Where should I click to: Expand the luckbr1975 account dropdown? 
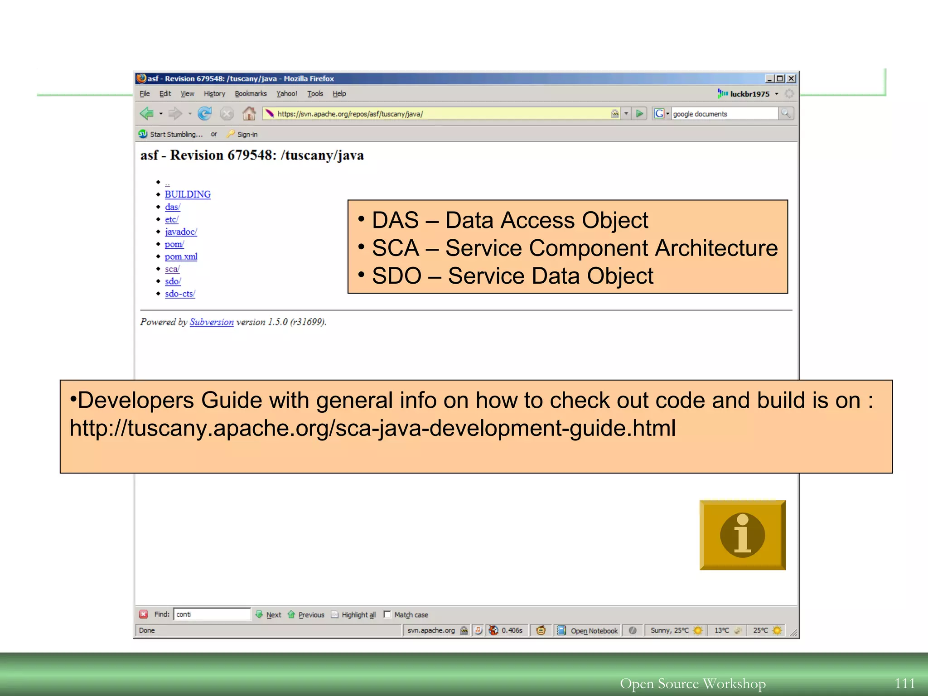pos(777,94)
